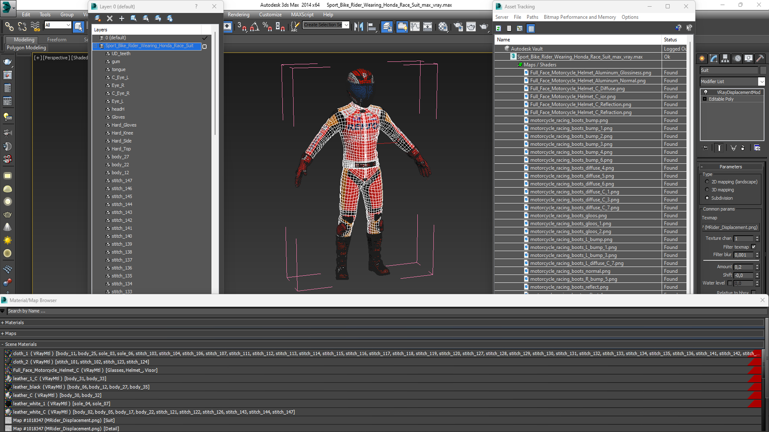Viewport: 769px width, 432px height.
Task: Toggle the Percent Snap button
Action: tap(267, 26)
